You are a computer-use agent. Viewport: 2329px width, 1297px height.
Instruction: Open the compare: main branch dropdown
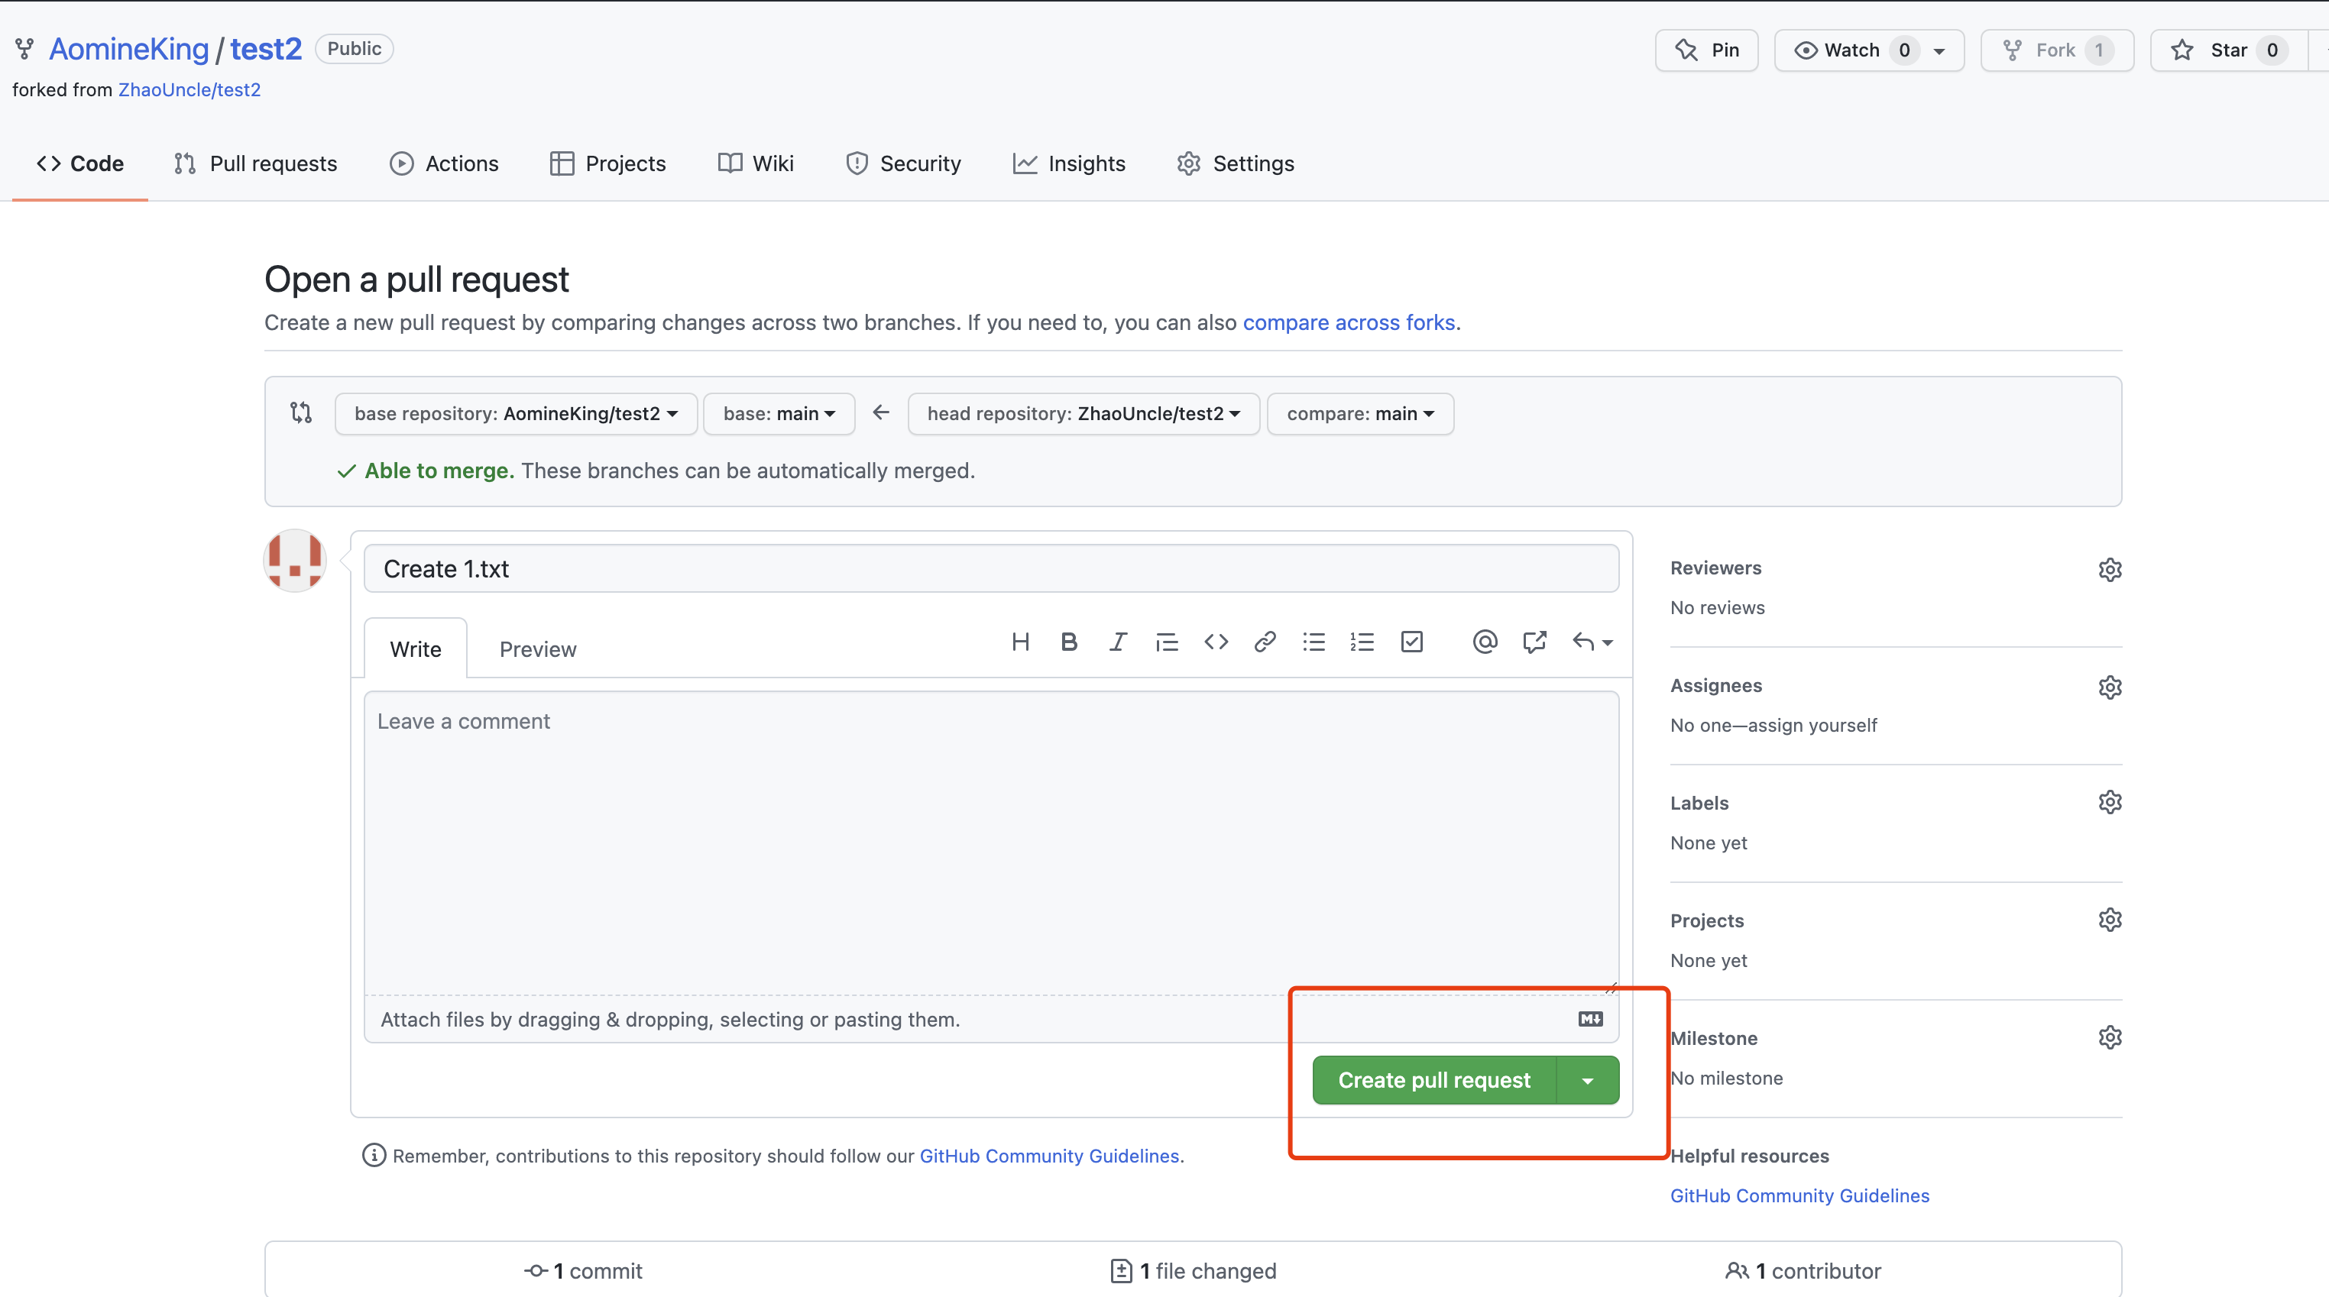click(1360, 414)
